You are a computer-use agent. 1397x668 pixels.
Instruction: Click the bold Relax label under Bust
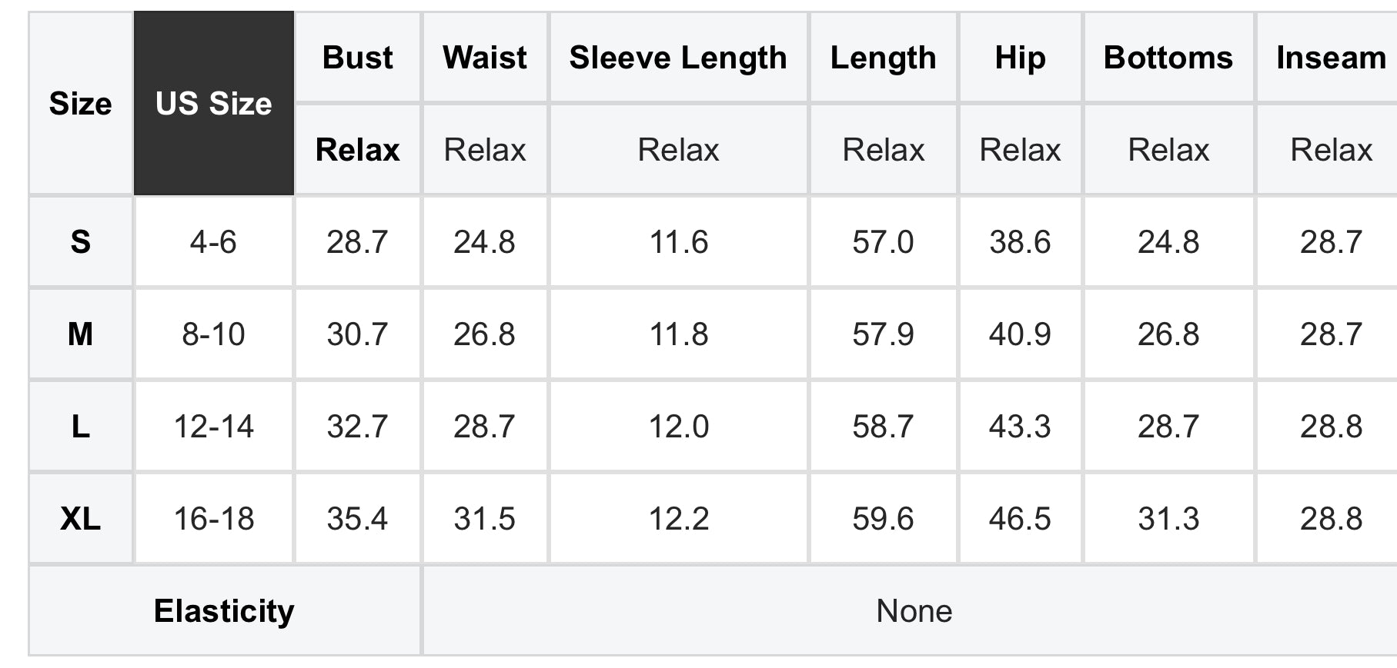tap(358, 149)
